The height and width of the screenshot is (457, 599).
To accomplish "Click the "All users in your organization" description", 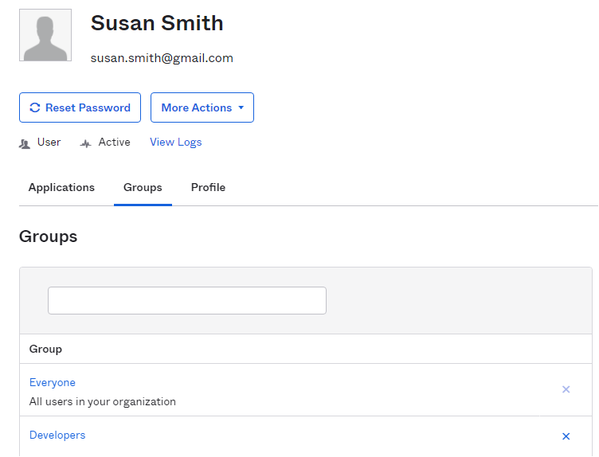I will pyautogui.click(x=103, y=402).
